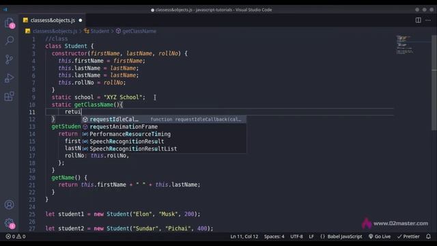The height and width of the screenshot is (246, 437).
Task: Open the Manage gear icon
Action: pyautogui.click(x=9, y=223)
